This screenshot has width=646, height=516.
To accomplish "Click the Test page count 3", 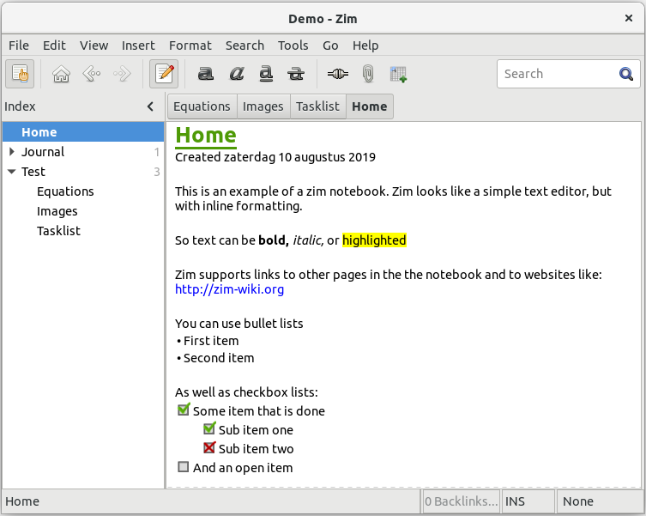I will (x=157, y=172).
